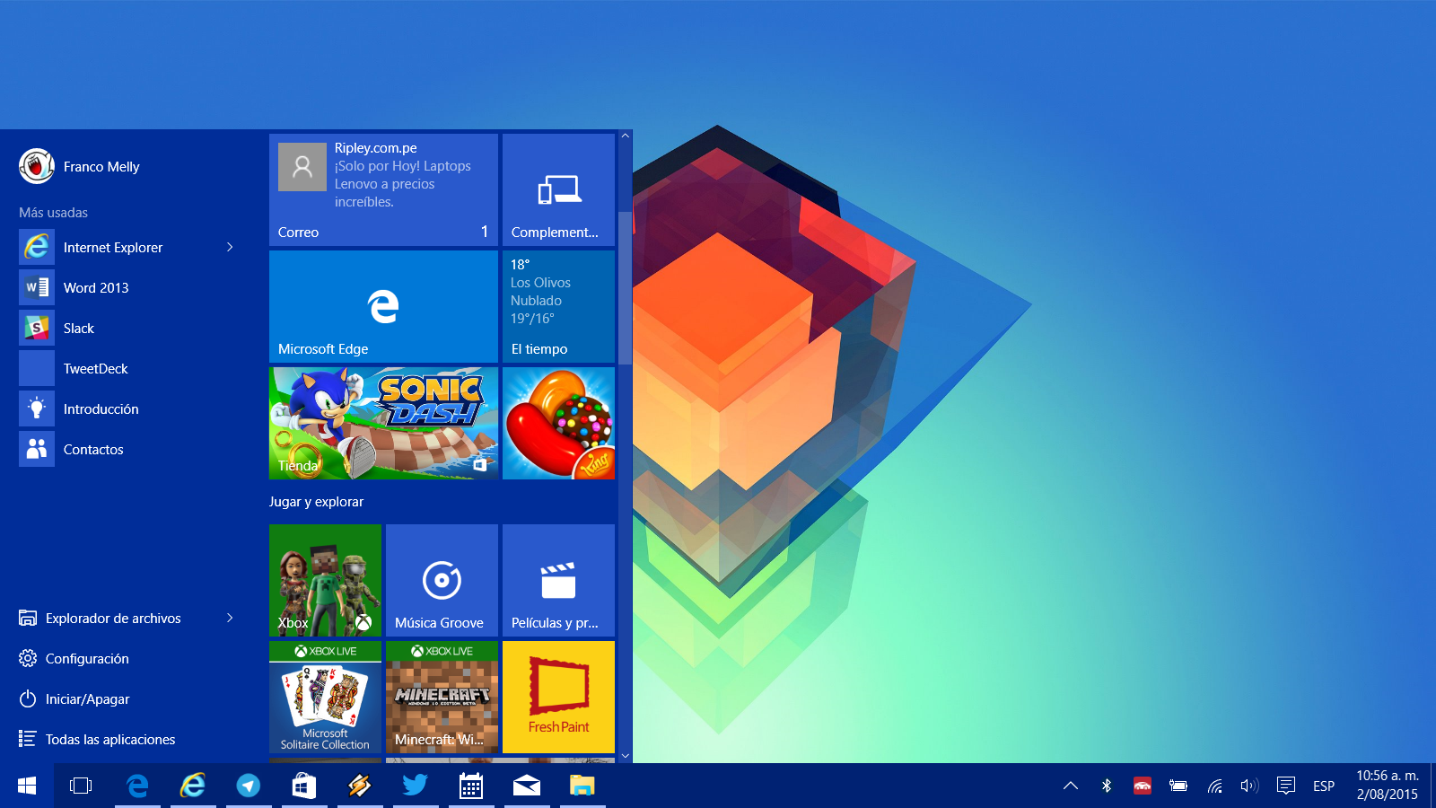
Task: Open the Fresh Paint tile
Action: (558, 697)
